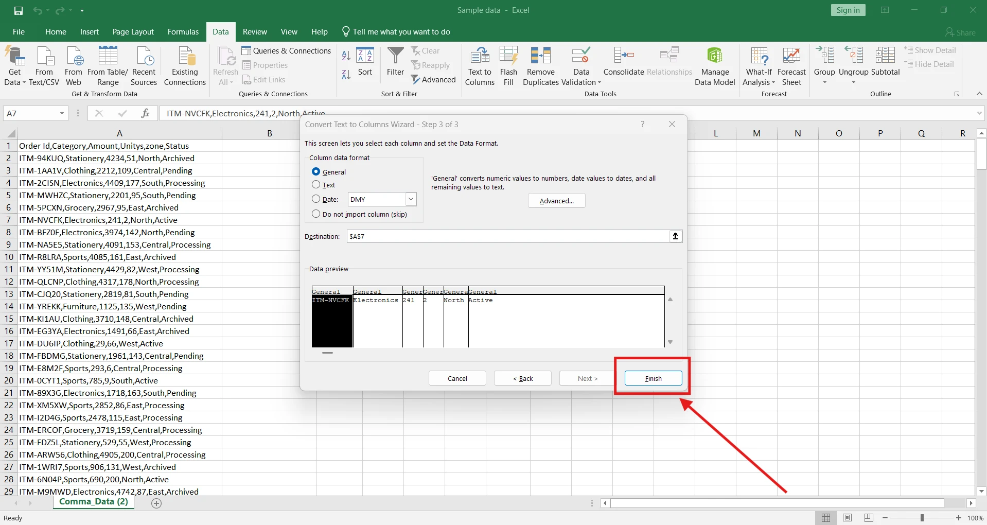The height and width of the screenshot is (525, 987).
Task: Select the Text data format radio button
Action: pos(316,185)
